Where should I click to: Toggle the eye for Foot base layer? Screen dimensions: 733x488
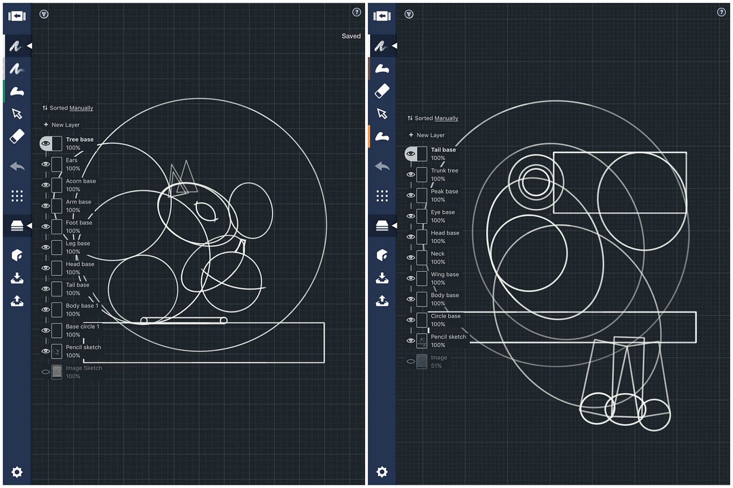(46, 226)
